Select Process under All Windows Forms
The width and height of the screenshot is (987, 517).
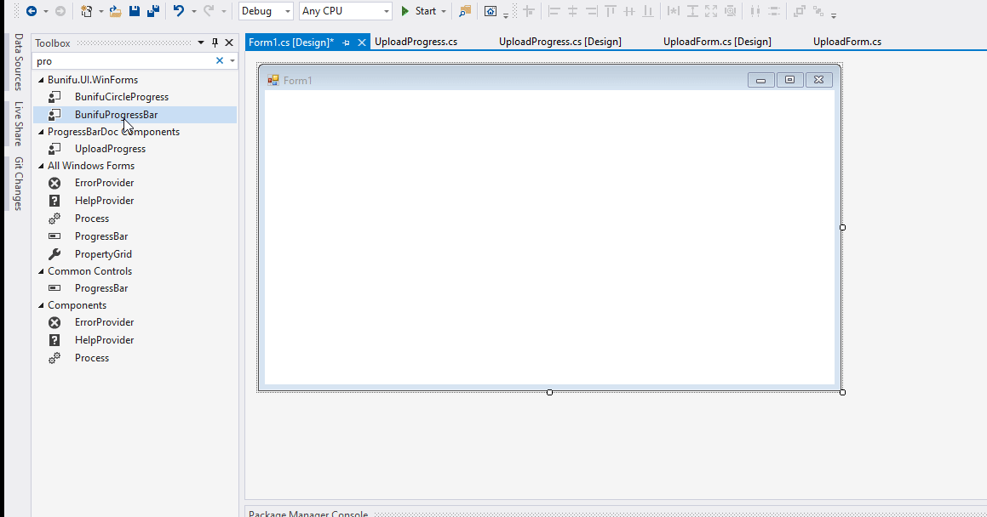click(135, 219)
